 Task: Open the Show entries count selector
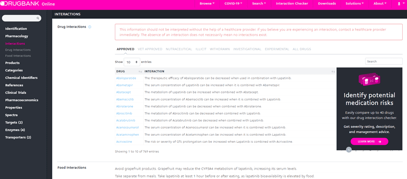click(132, 62)
